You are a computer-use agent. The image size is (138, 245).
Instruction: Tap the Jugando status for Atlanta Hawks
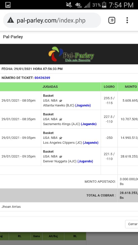tap(83, 105)
